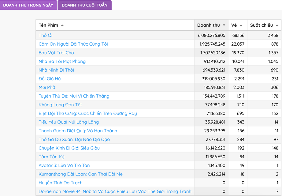
Task: Open Cảm Ơn Người Đã Thức Cùng Tôi
Action: click(x=73, y=44)
